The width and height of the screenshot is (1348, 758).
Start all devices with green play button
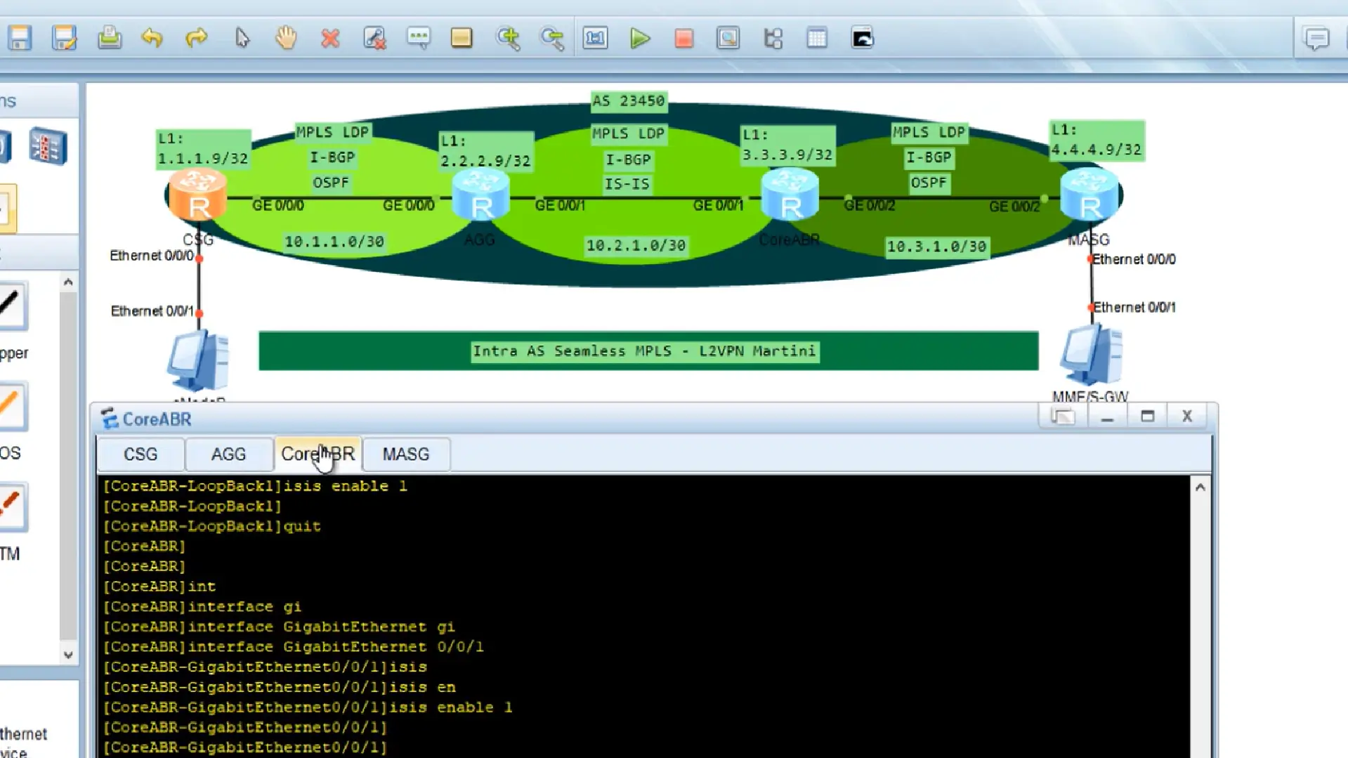coord(639,38)
